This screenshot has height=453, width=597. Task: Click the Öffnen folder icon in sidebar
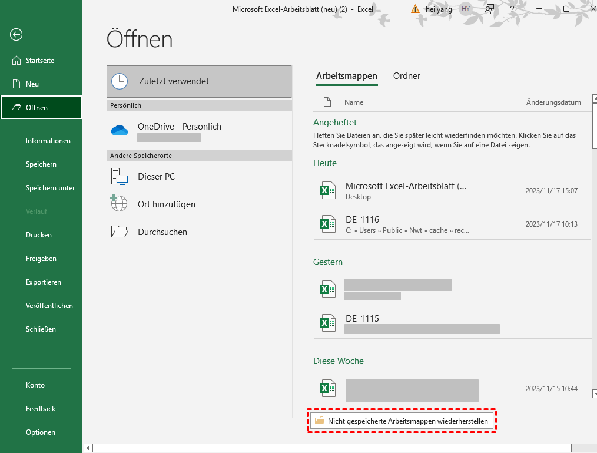click(x=16, y=107)
